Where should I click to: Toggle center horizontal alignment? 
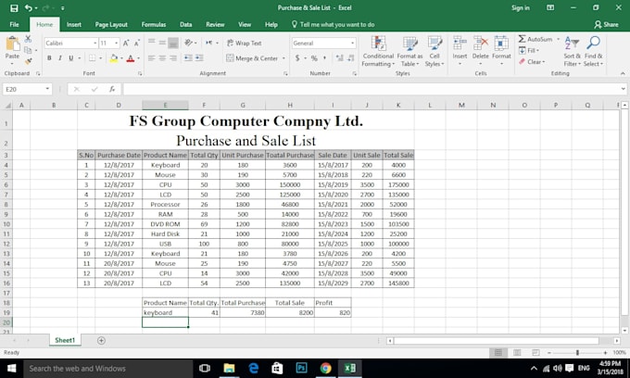162,58
